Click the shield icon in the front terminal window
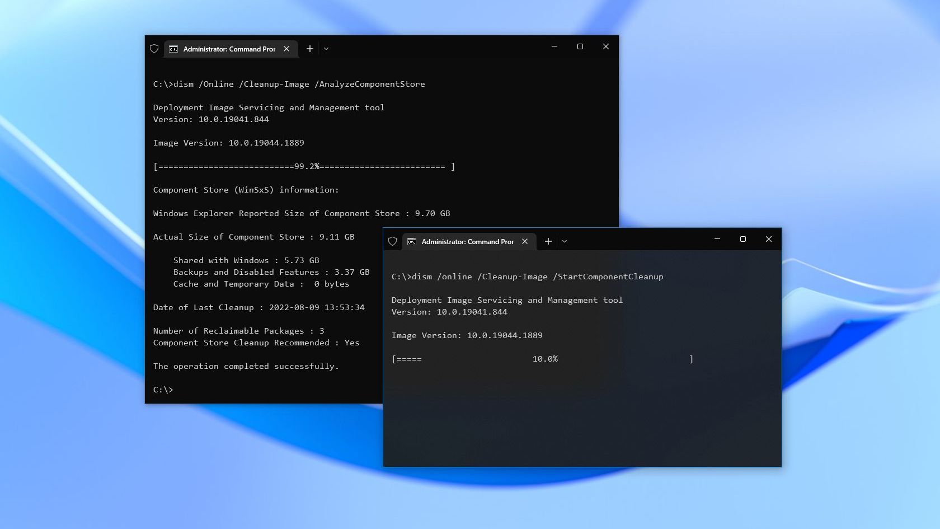 click(x=393, y=241)
